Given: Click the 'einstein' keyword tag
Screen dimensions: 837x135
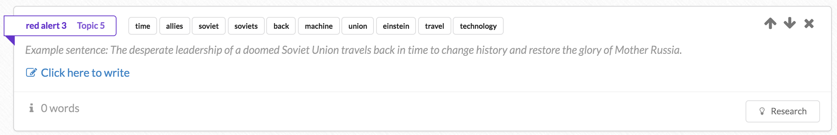Looking at the screenshot, I should click(x=396, y=26).
